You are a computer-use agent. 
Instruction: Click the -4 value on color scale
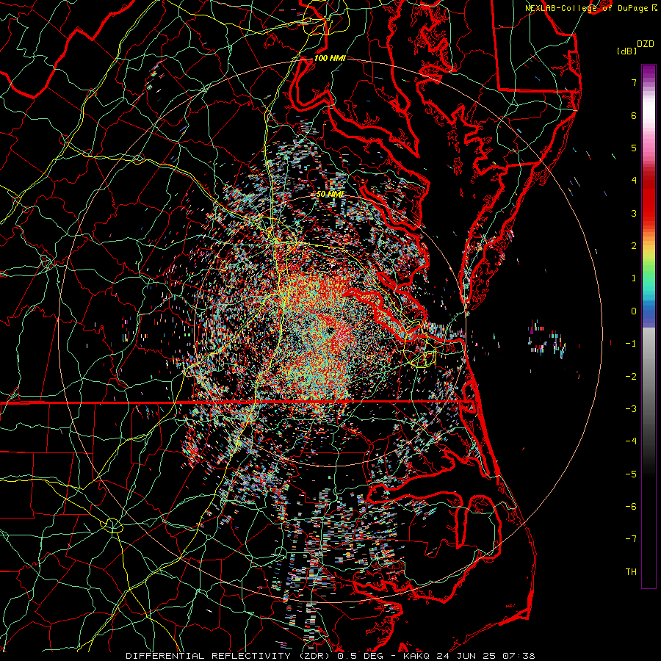pos(631,441)
